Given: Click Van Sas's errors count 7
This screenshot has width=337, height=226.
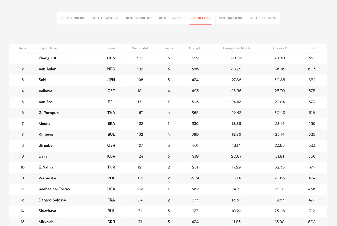Looking at the screenshot, I should click(168, 102).
